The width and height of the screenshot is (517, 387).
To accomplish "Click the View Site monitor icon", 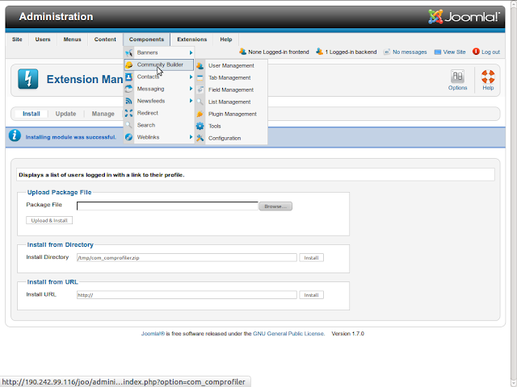I will 438,52.
